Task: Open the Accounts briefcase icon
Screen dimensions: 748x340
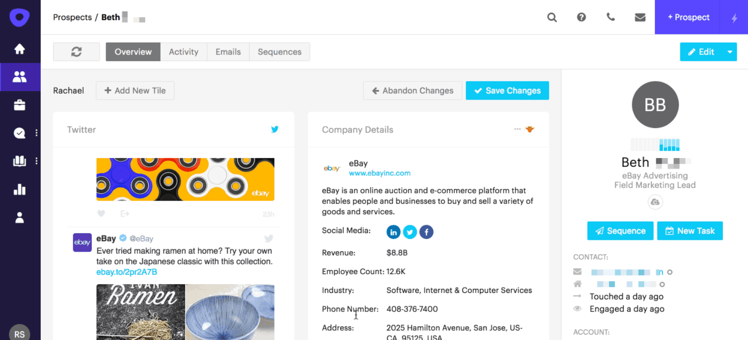Action: tap(20, 105)
